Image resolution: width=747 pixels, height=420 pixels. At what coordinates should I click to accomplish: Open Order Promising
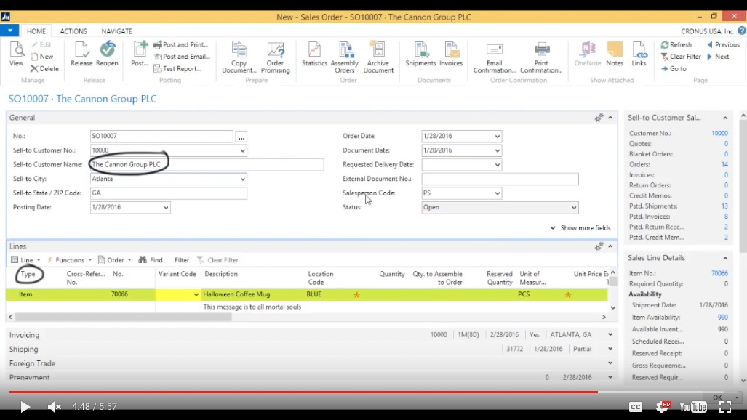coord(276,57)
